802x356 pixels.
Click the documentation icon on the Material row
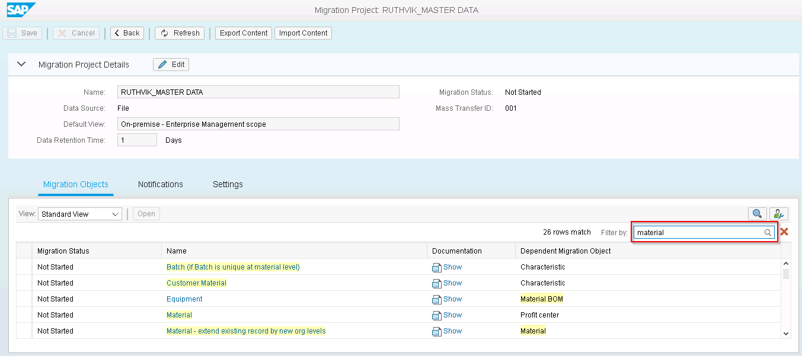[x=436, y=315]
